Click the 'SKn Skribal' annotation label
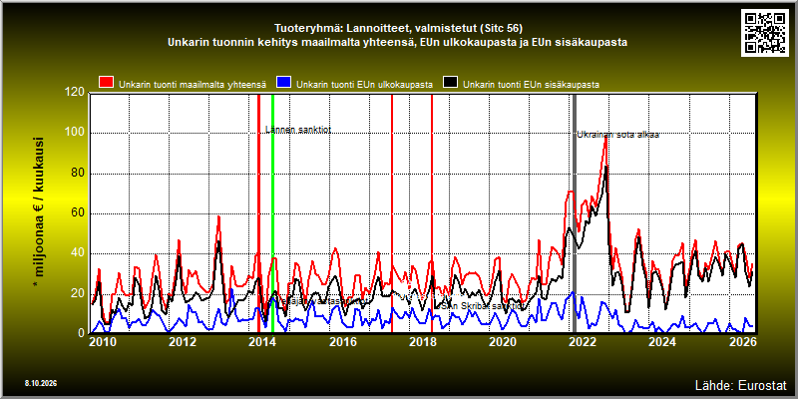 462,306
